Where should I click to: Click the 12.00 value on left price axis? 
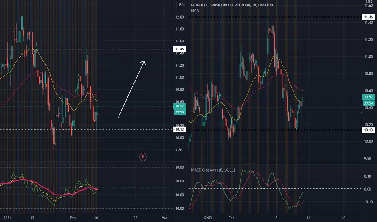click(x=180, y=17)
